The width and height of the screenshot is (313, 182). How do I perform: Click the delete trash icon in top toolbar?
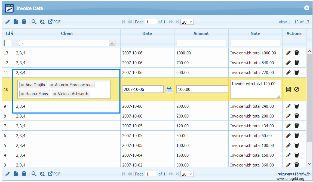(24, 22)
